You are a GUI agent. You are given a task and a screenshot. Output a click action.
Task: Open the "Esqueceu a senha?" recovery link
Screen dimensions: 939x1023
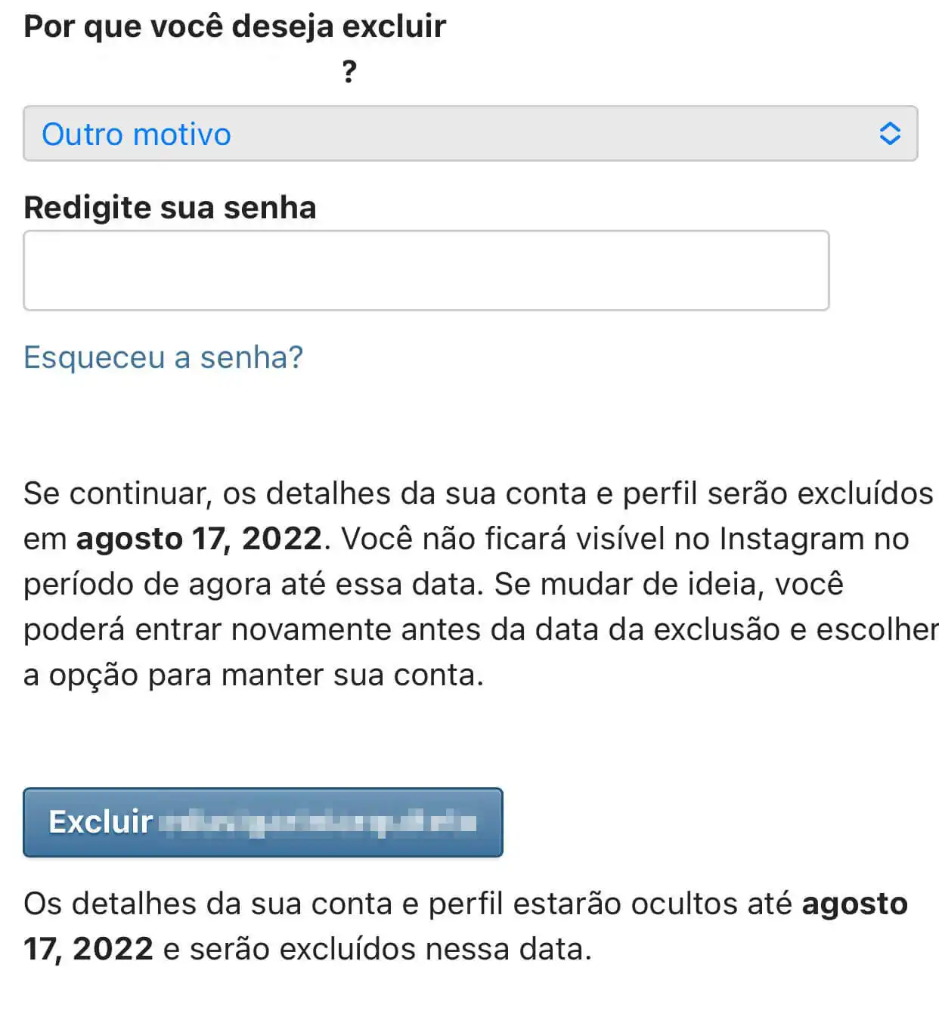click(x=163, y=357)
